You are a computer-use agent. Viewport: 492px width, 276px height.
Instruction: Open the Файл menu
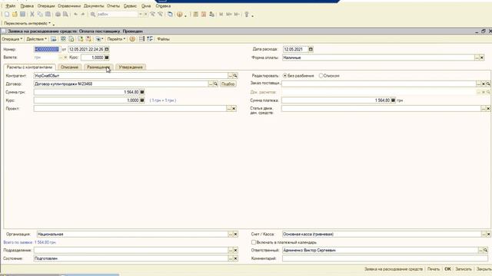(10, 6)
